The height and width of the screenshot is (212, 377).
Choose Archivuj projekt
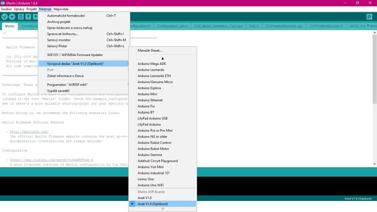tap(84, 22)
